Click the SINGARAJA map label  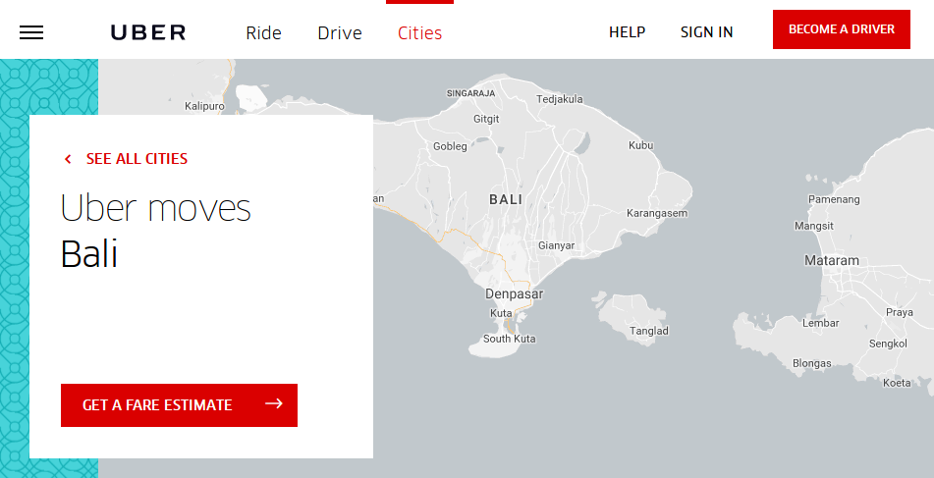470,93
